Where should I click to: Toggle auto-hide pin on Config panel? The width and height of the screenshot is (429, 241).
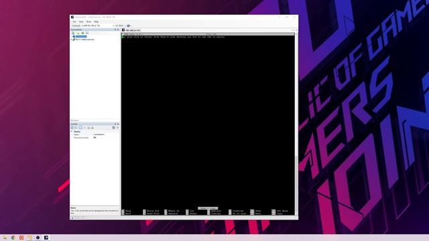click(115, 124)
